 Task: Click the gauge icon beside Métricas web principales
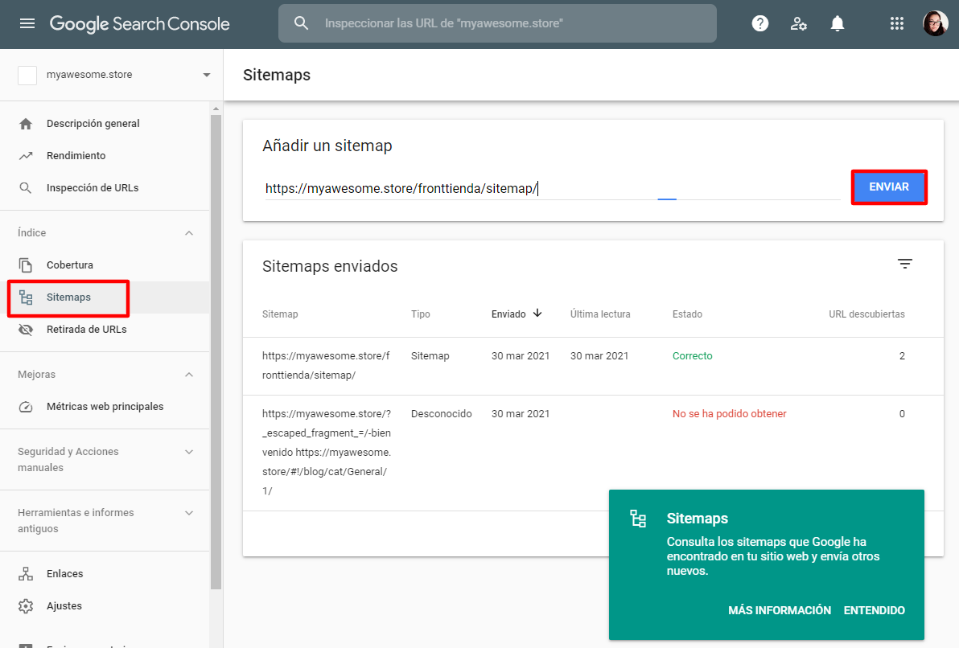coord(26,407)
